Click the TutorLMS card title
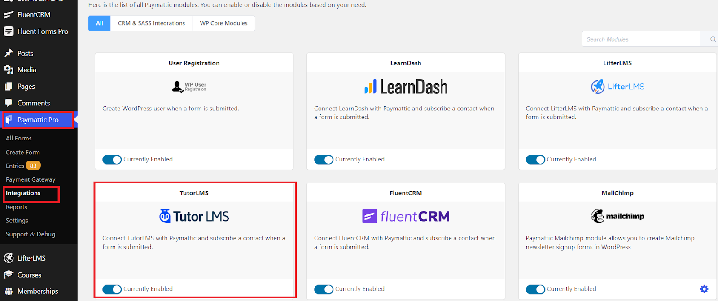Viewport: 718px width, 301px height. coord(194,193)
